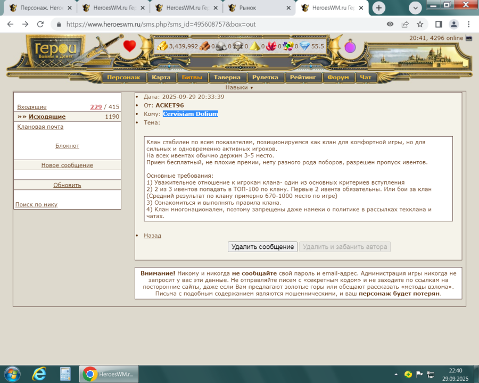This screenshot has height=383, width=479.
Task: Open the Входящие mail folder
Action: pyautogui.click(x=32, y=107)
